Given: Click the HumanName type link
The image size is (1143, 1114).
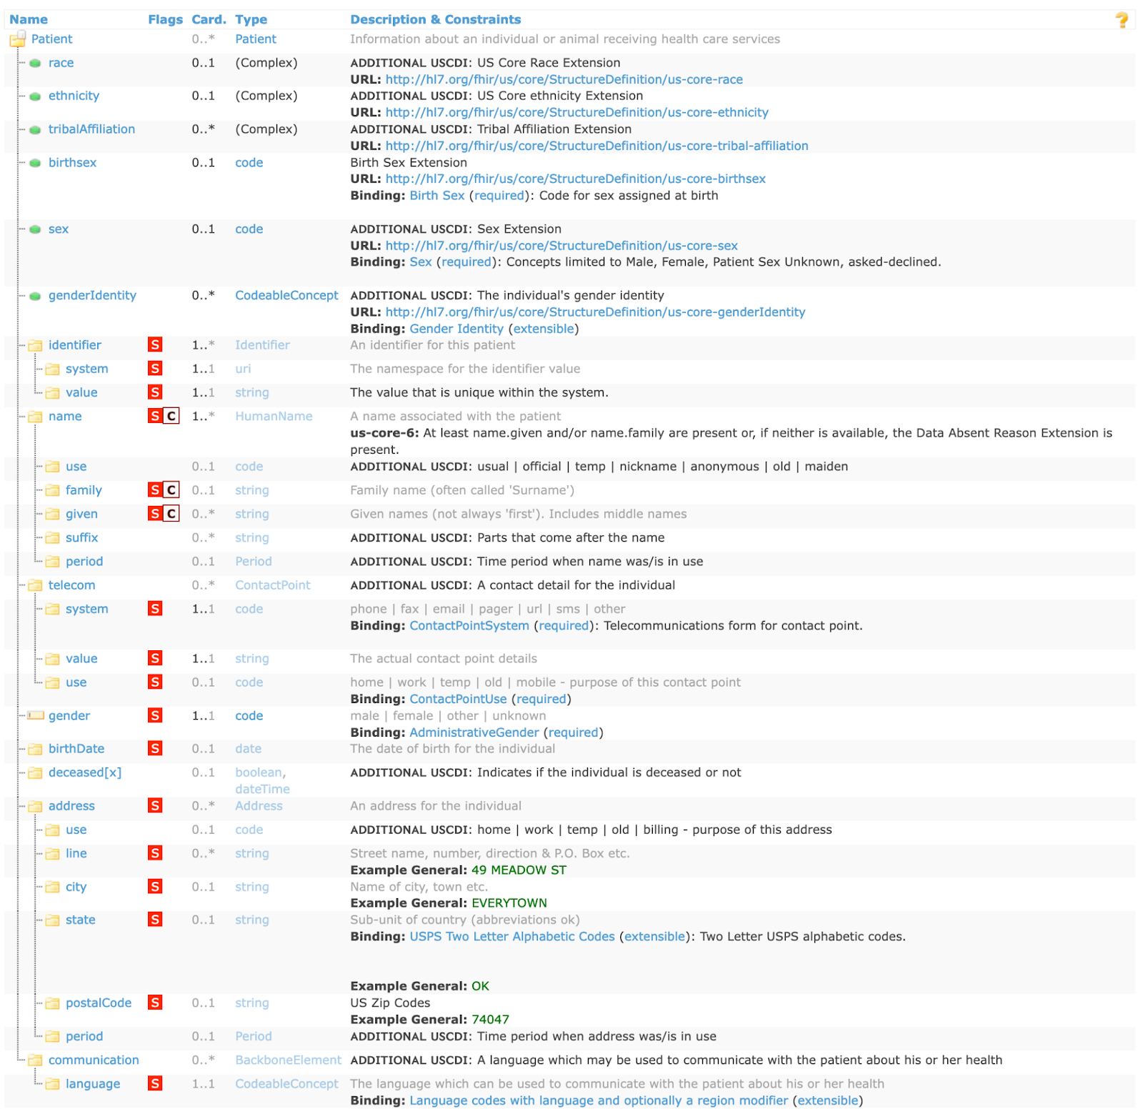Looking at the screenshot, I should tap(274, 417).
